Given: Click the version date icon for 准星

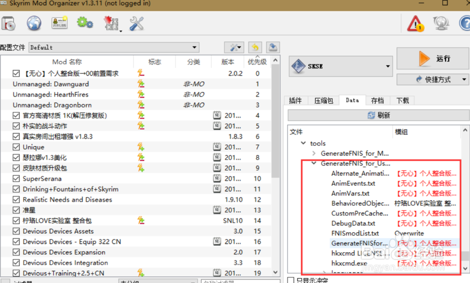Looking at the screenshot, I should click(217, 210).
